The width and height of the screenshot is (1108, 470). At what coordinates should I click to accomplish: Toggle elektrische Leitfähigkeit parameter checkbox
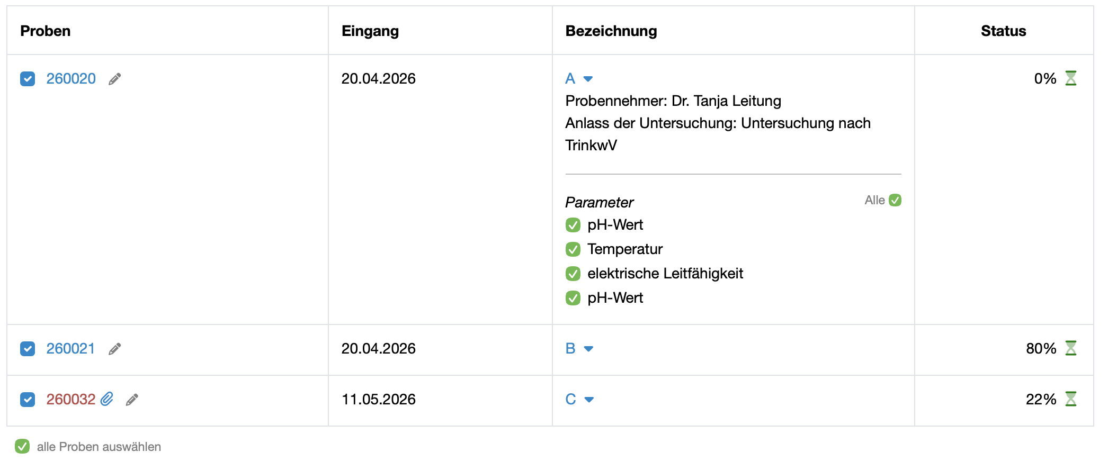click(x=573, y=274)
